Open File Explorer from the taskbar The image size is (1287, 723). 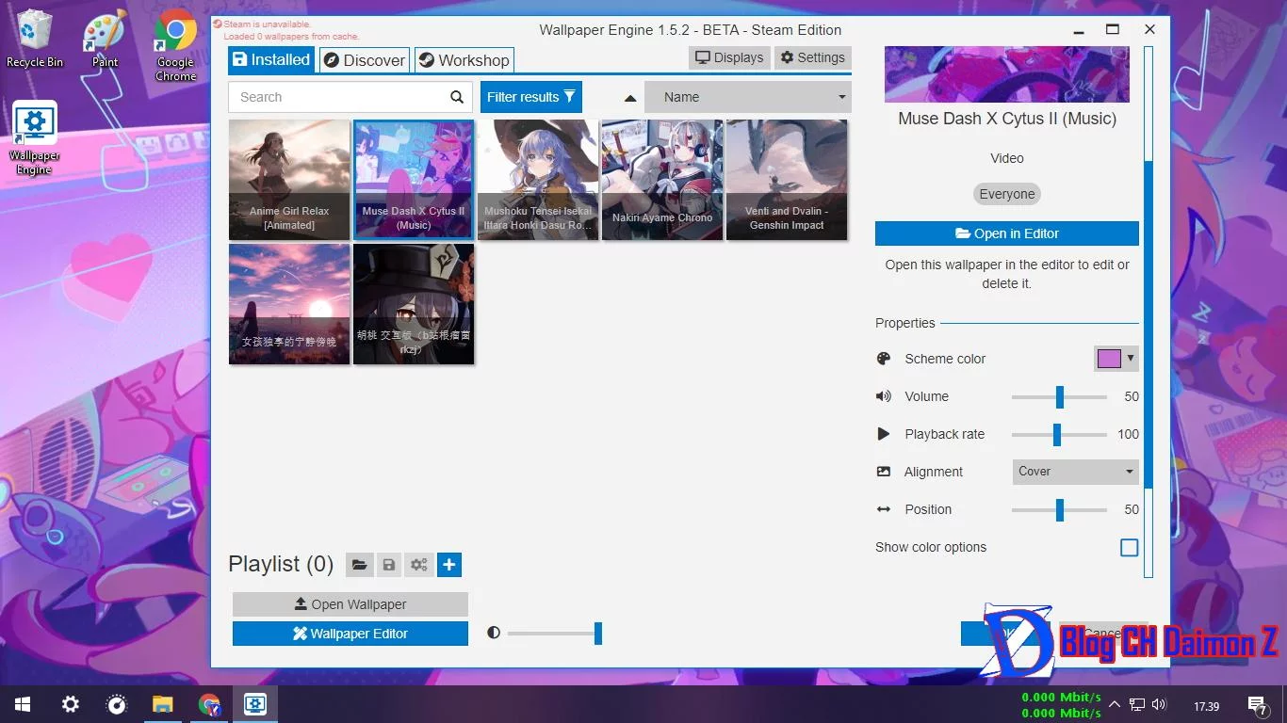tap(163, 704)
